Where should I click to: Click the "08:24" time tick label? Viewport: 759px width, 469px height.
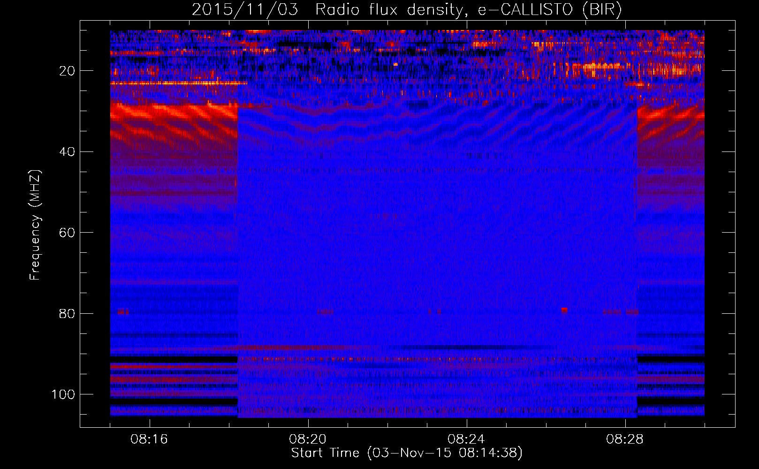(466, 439)
